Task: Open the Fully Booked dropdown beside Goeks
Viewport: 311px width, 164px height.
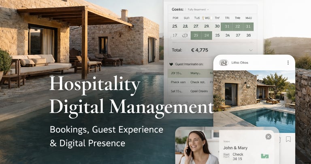Action: coord(198,10)
